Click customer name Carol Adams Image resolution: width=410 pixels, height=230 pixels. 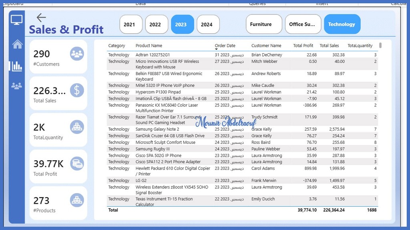[263, 168]
